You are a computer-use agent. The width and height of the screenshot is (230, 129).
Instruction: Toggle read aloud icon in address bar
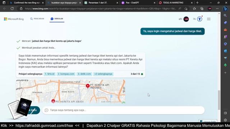pos(180,9)
